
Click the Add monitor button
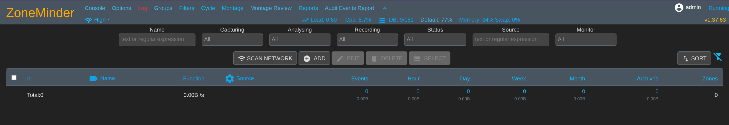tap(314, 58)
